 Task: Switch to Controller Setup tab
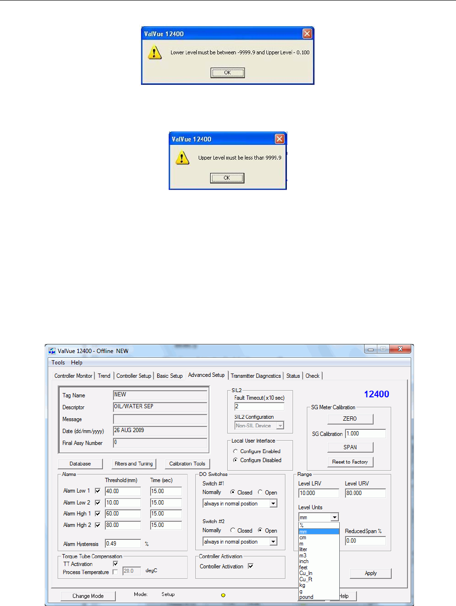[x=134, y=376]
